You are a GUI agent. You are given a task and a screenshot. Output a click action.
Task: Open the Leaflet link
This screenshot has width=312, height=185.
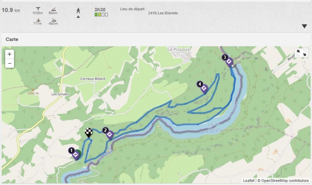pos(248,181)
